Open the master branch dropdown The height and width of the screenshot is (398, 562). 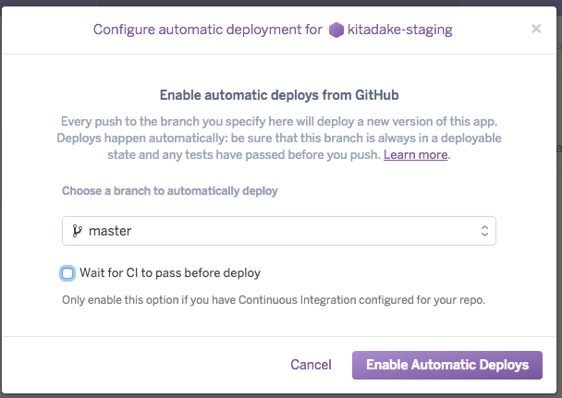coord(278,231)
